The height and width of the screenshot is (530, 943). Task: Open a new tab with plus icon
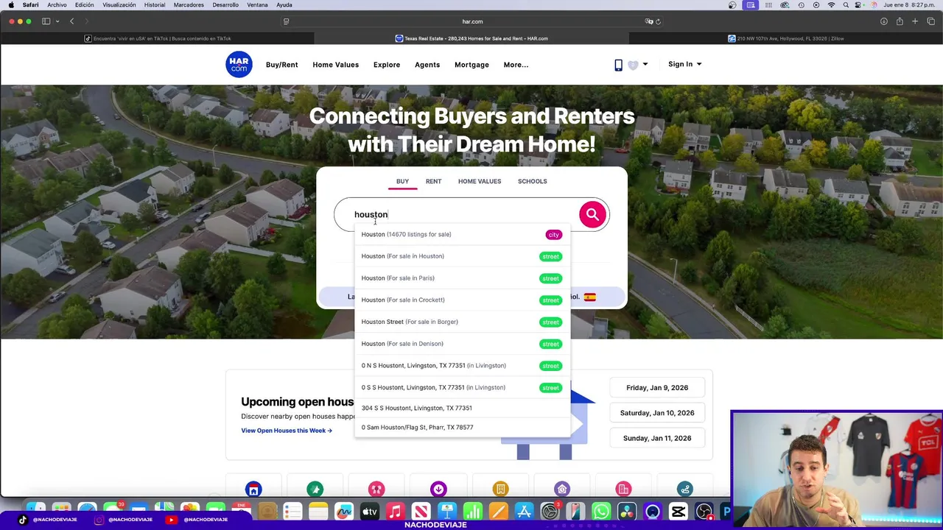915,21
